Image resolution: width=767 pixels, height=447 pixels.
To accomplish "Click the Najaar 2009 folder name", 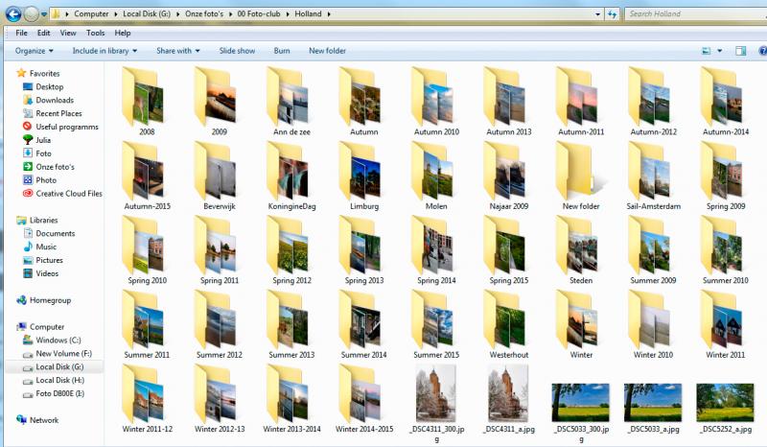I will coord(509,206).
